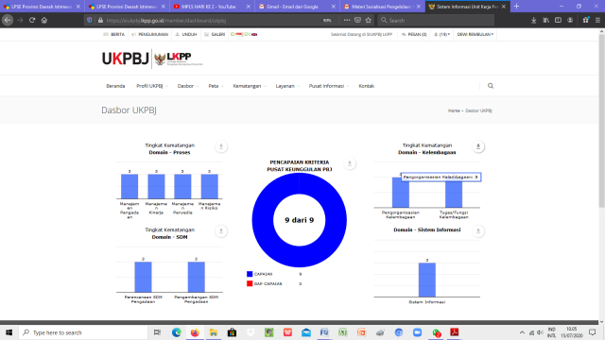Open the Firefox hamburger menu
Viewport: 605px width, 340px height.
pyautogui.click(x=597, y=20)
